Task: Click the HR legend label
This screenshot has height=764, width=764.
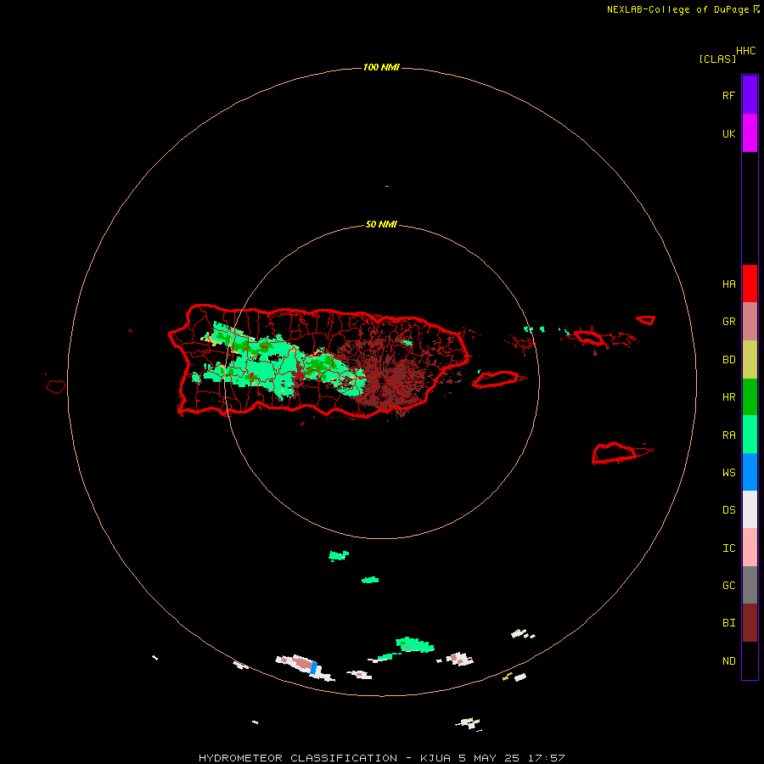Action: tap(728, 397)
